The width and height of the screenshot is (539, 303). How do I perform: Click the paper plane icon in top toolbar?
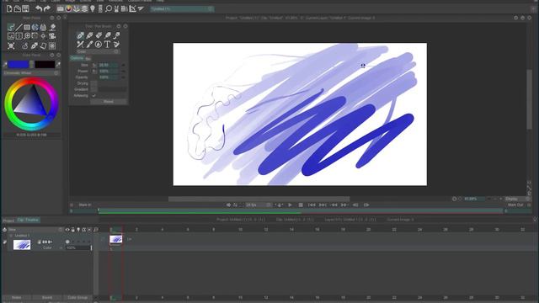pyautogui.click(x=141, y=8)
